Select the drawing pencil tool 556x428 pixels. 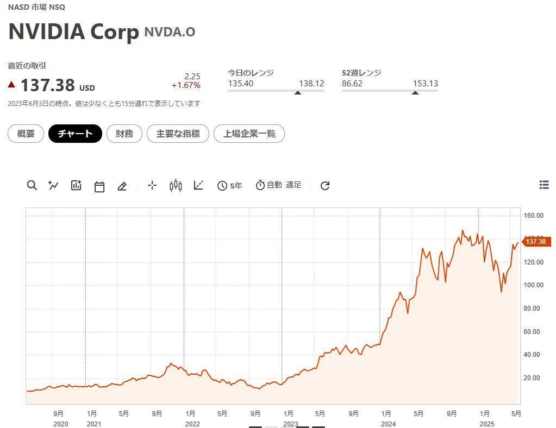122,185
